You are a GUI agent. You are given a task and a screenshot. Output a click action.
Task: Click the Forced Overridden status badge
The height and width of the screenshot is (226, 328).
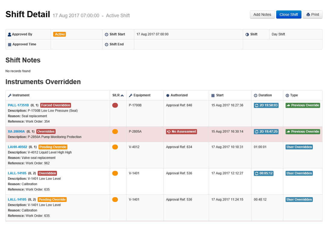click(56, 105)
